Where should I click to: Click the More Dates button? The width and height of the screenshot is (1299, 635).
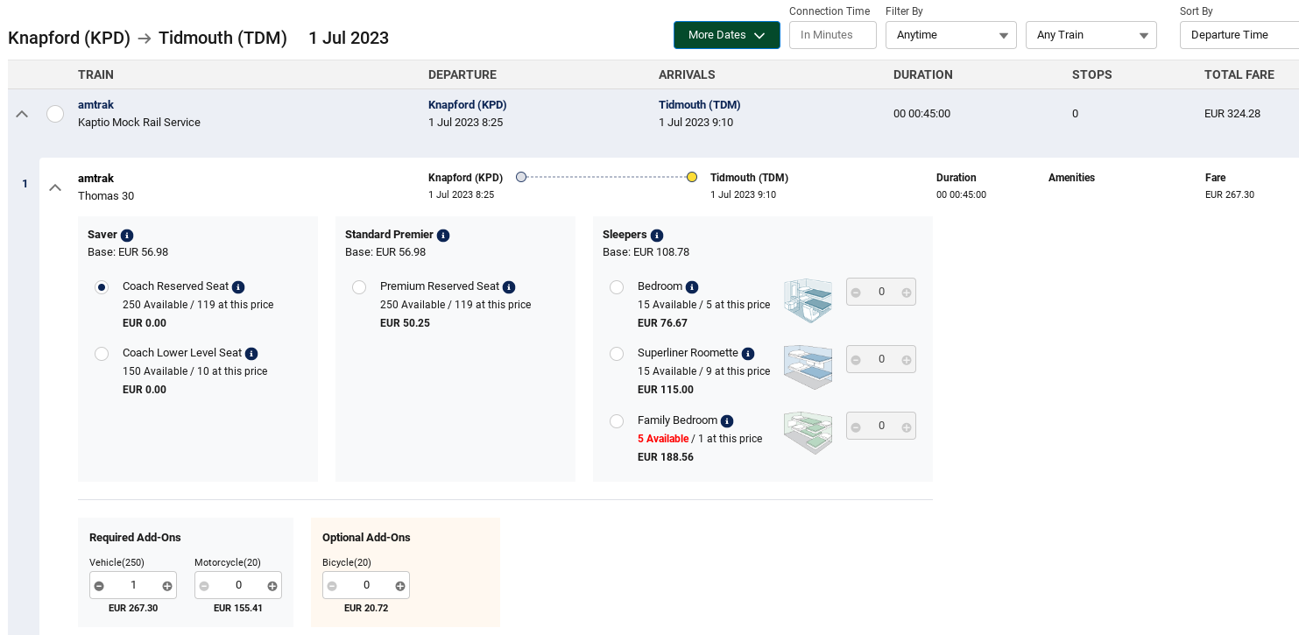click(x=726, y=35)
